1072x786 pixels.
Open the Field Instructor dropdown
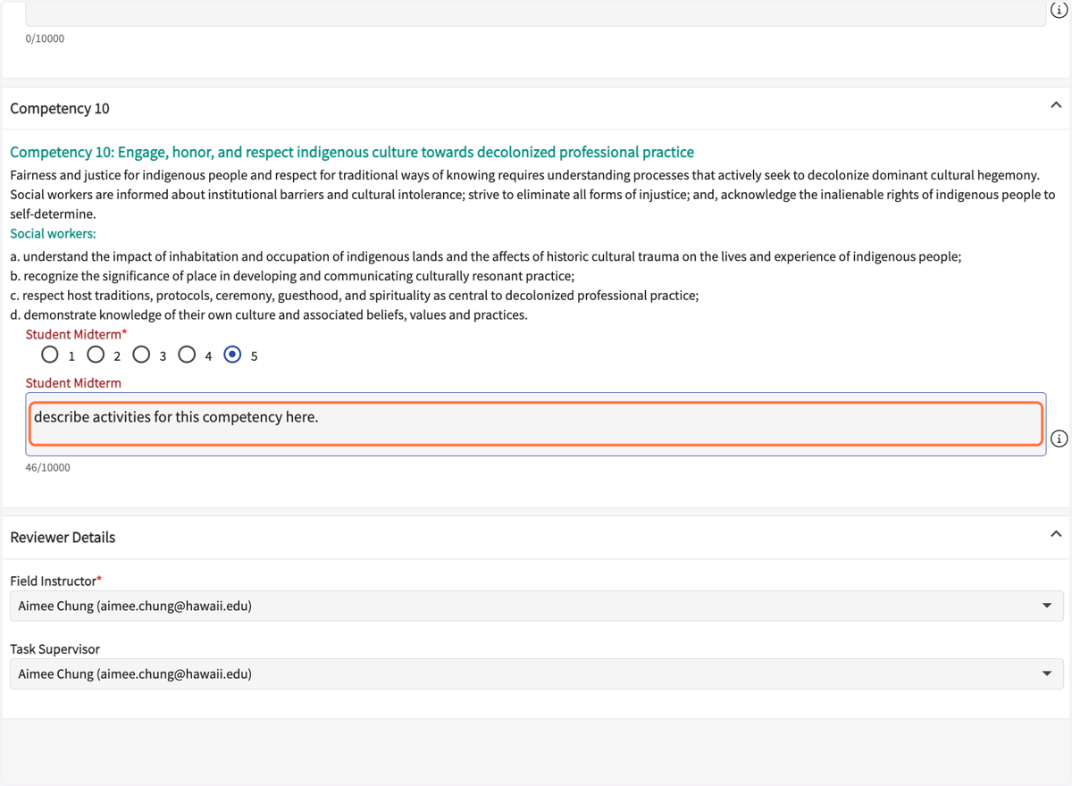[x=537, y=606]
